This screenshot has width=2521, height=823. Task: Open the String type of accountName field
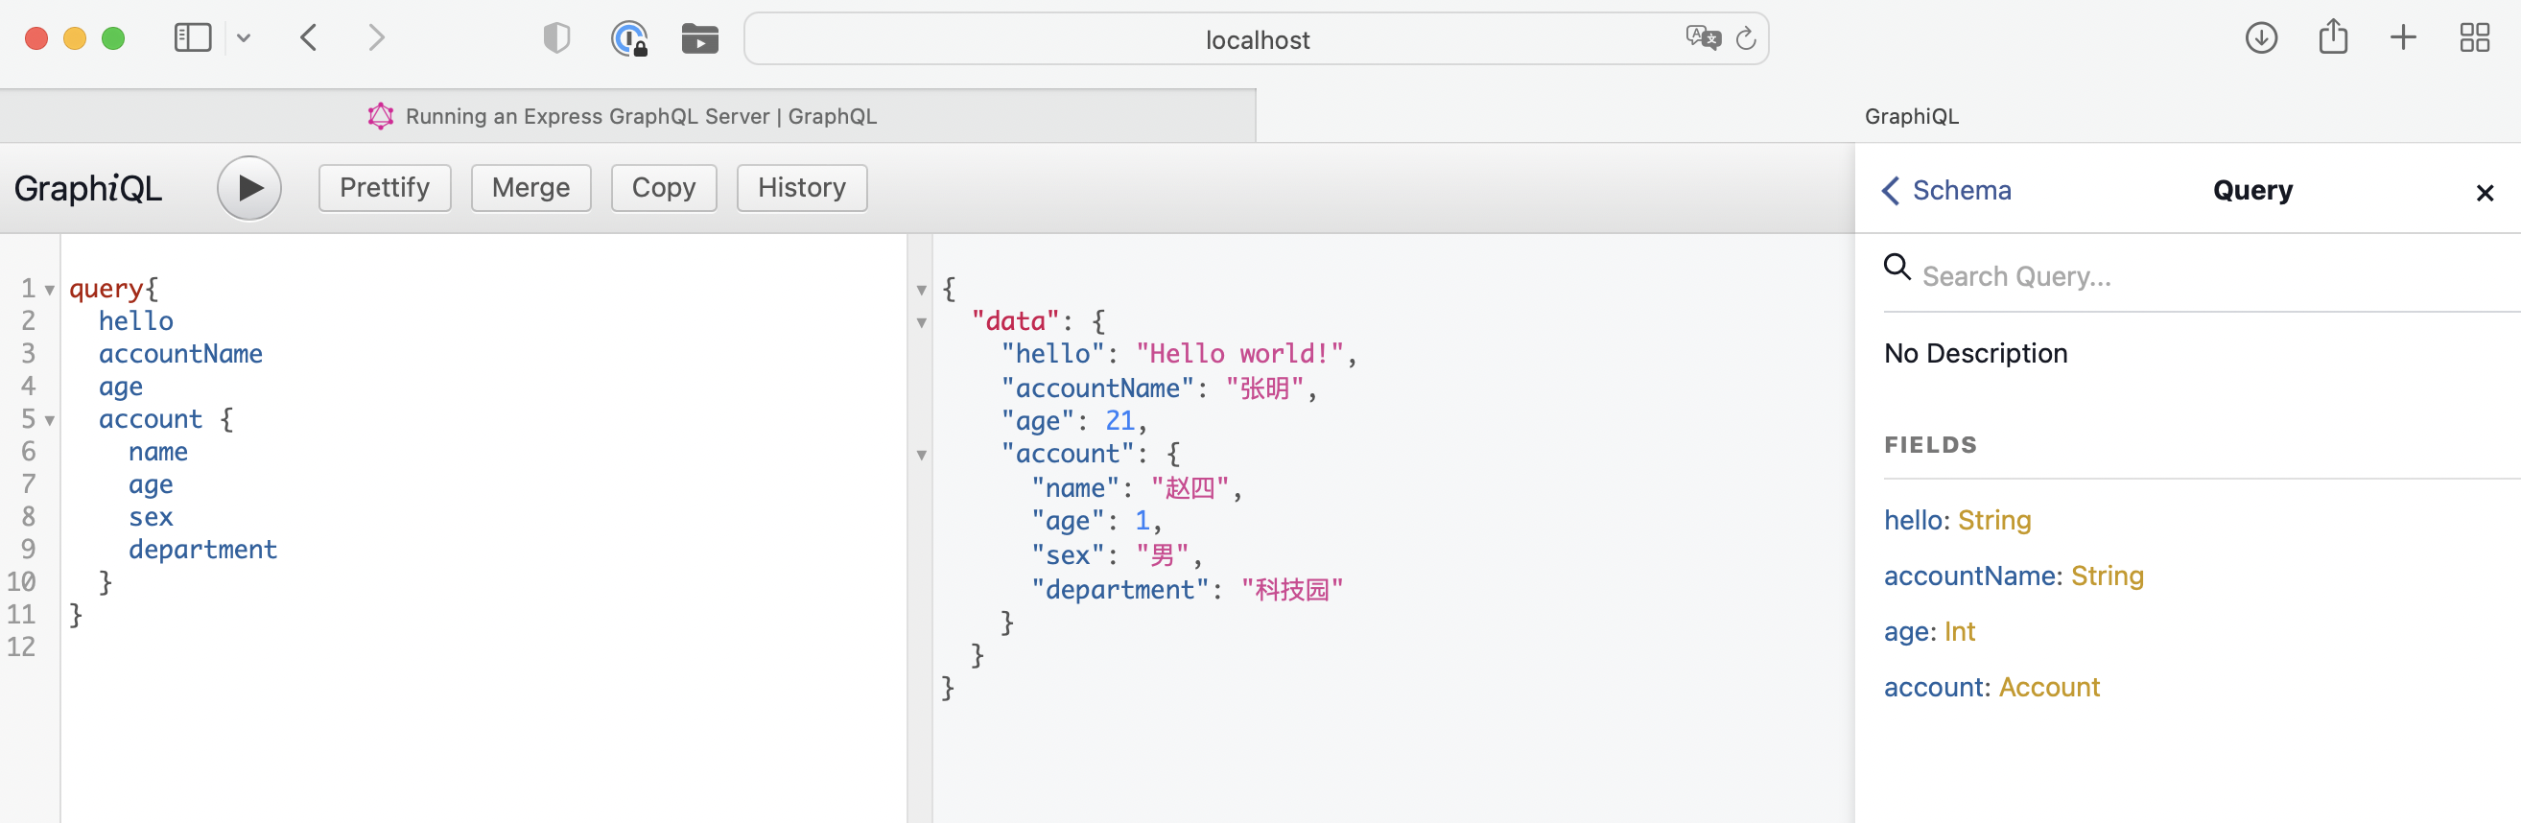pos(2107,576)
